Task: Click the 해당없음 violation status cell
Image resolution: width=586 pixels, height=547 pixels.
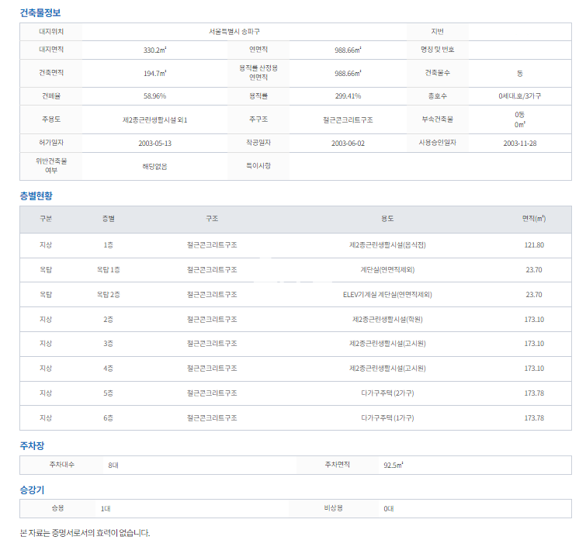Action: (154, 166)
